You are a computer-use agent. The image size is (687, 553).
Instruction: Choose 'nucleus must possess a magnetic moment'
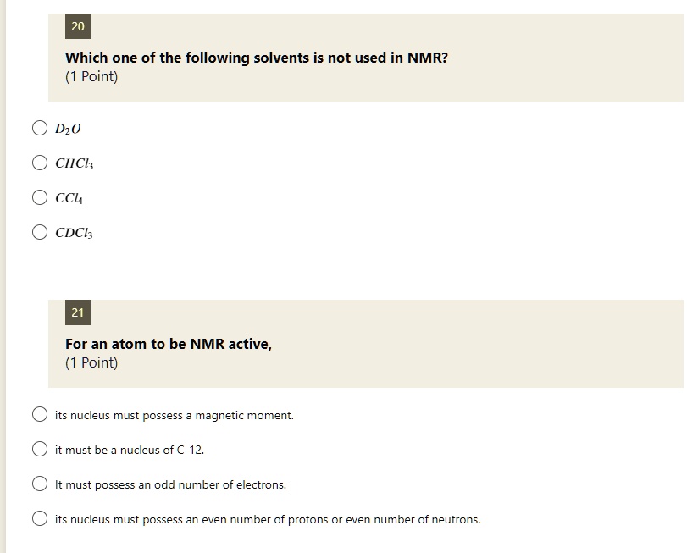click(x=40, y=414)
